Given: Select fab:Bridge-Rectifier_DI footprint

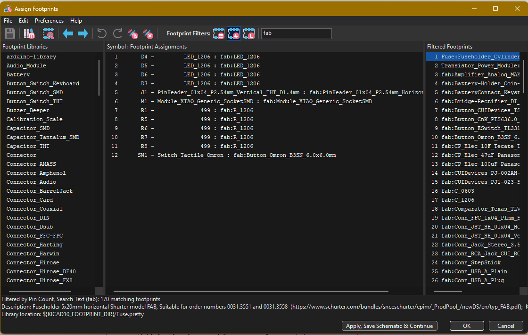Looking at the screenshot, I should [x=473, y=101].
